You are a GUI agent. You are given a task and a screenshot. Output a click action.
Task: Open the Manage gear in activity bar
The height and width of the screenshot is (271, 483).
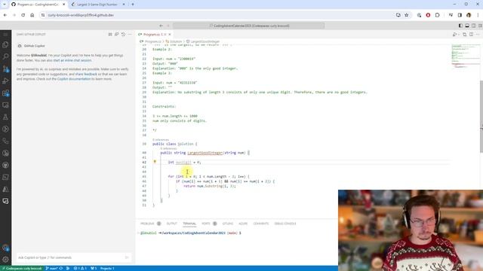[x=5, y=260]
